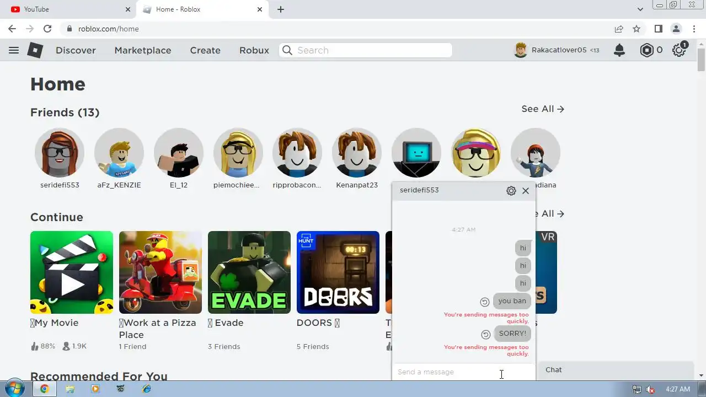Open seridefi553's friend avatar

(60, 153)
